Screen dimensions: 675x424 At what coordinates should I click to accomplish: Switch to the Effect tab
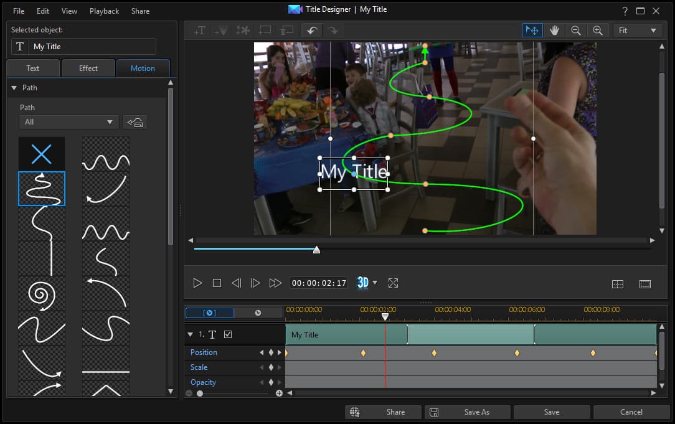click(88, 68)
